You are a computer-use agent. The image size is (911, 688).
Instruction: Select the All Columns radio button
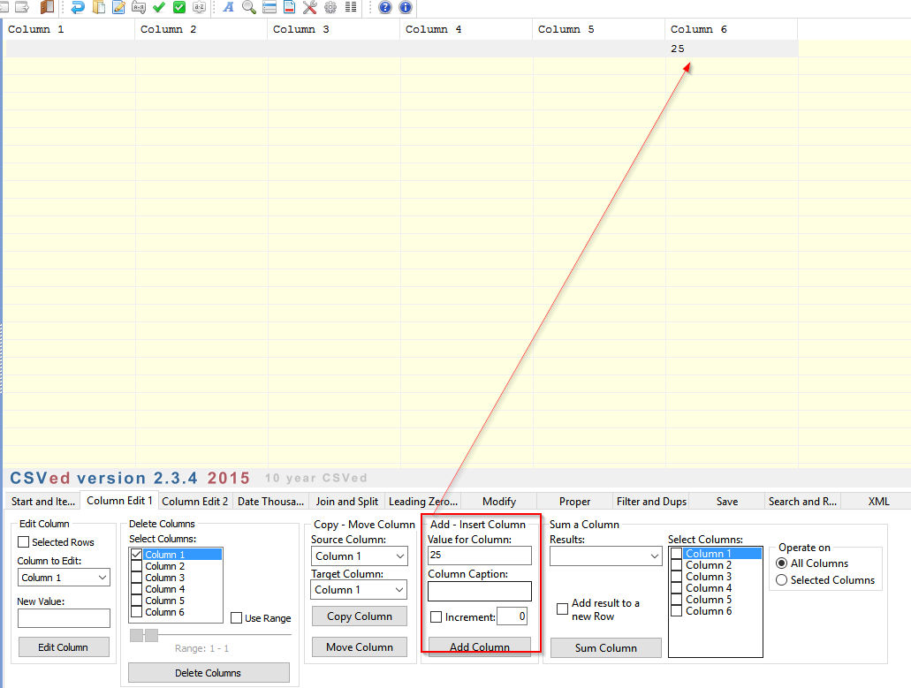pyautogui.click(x=781, y=563)
